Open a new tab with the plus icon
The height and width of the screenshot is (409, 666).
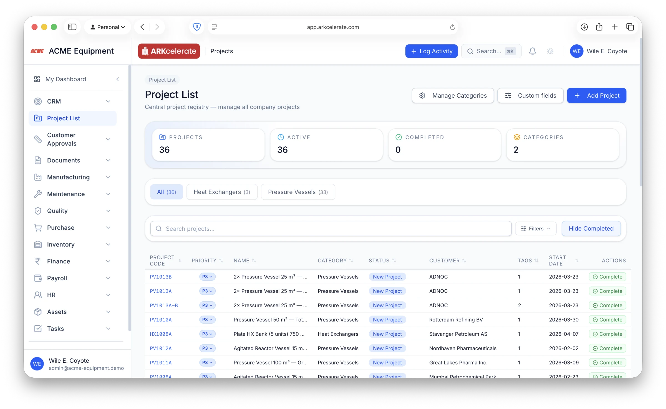(615, 27)
